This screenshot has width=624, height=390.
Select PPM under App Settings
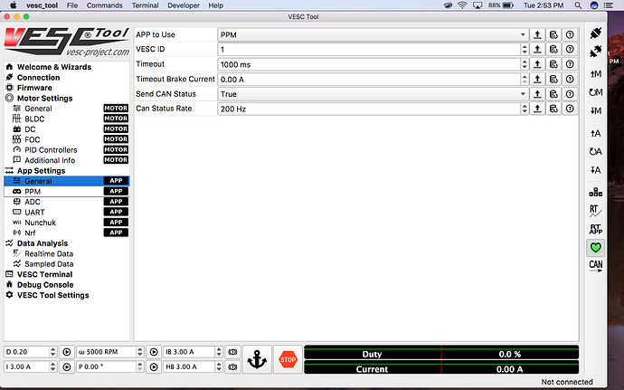point(33,192)
